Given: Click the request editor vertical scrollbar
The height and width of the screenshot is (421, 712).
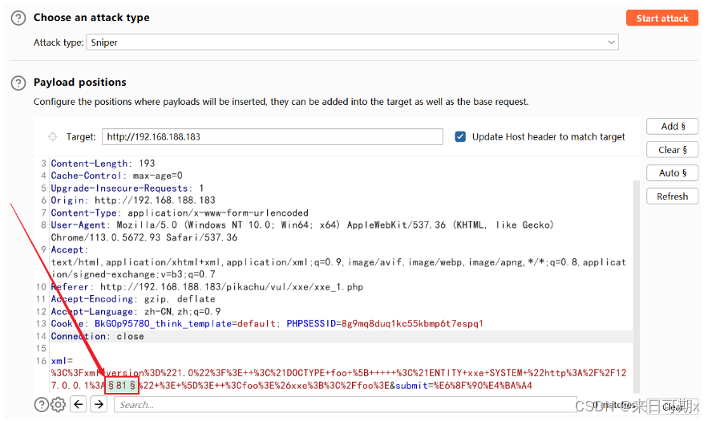Looking at the screenshot, I should (636, 286).
